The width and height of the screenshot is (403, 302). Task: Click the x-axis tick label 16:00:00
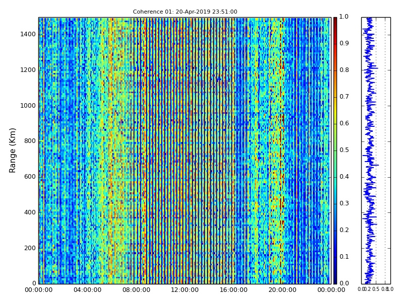click(234, 290)
